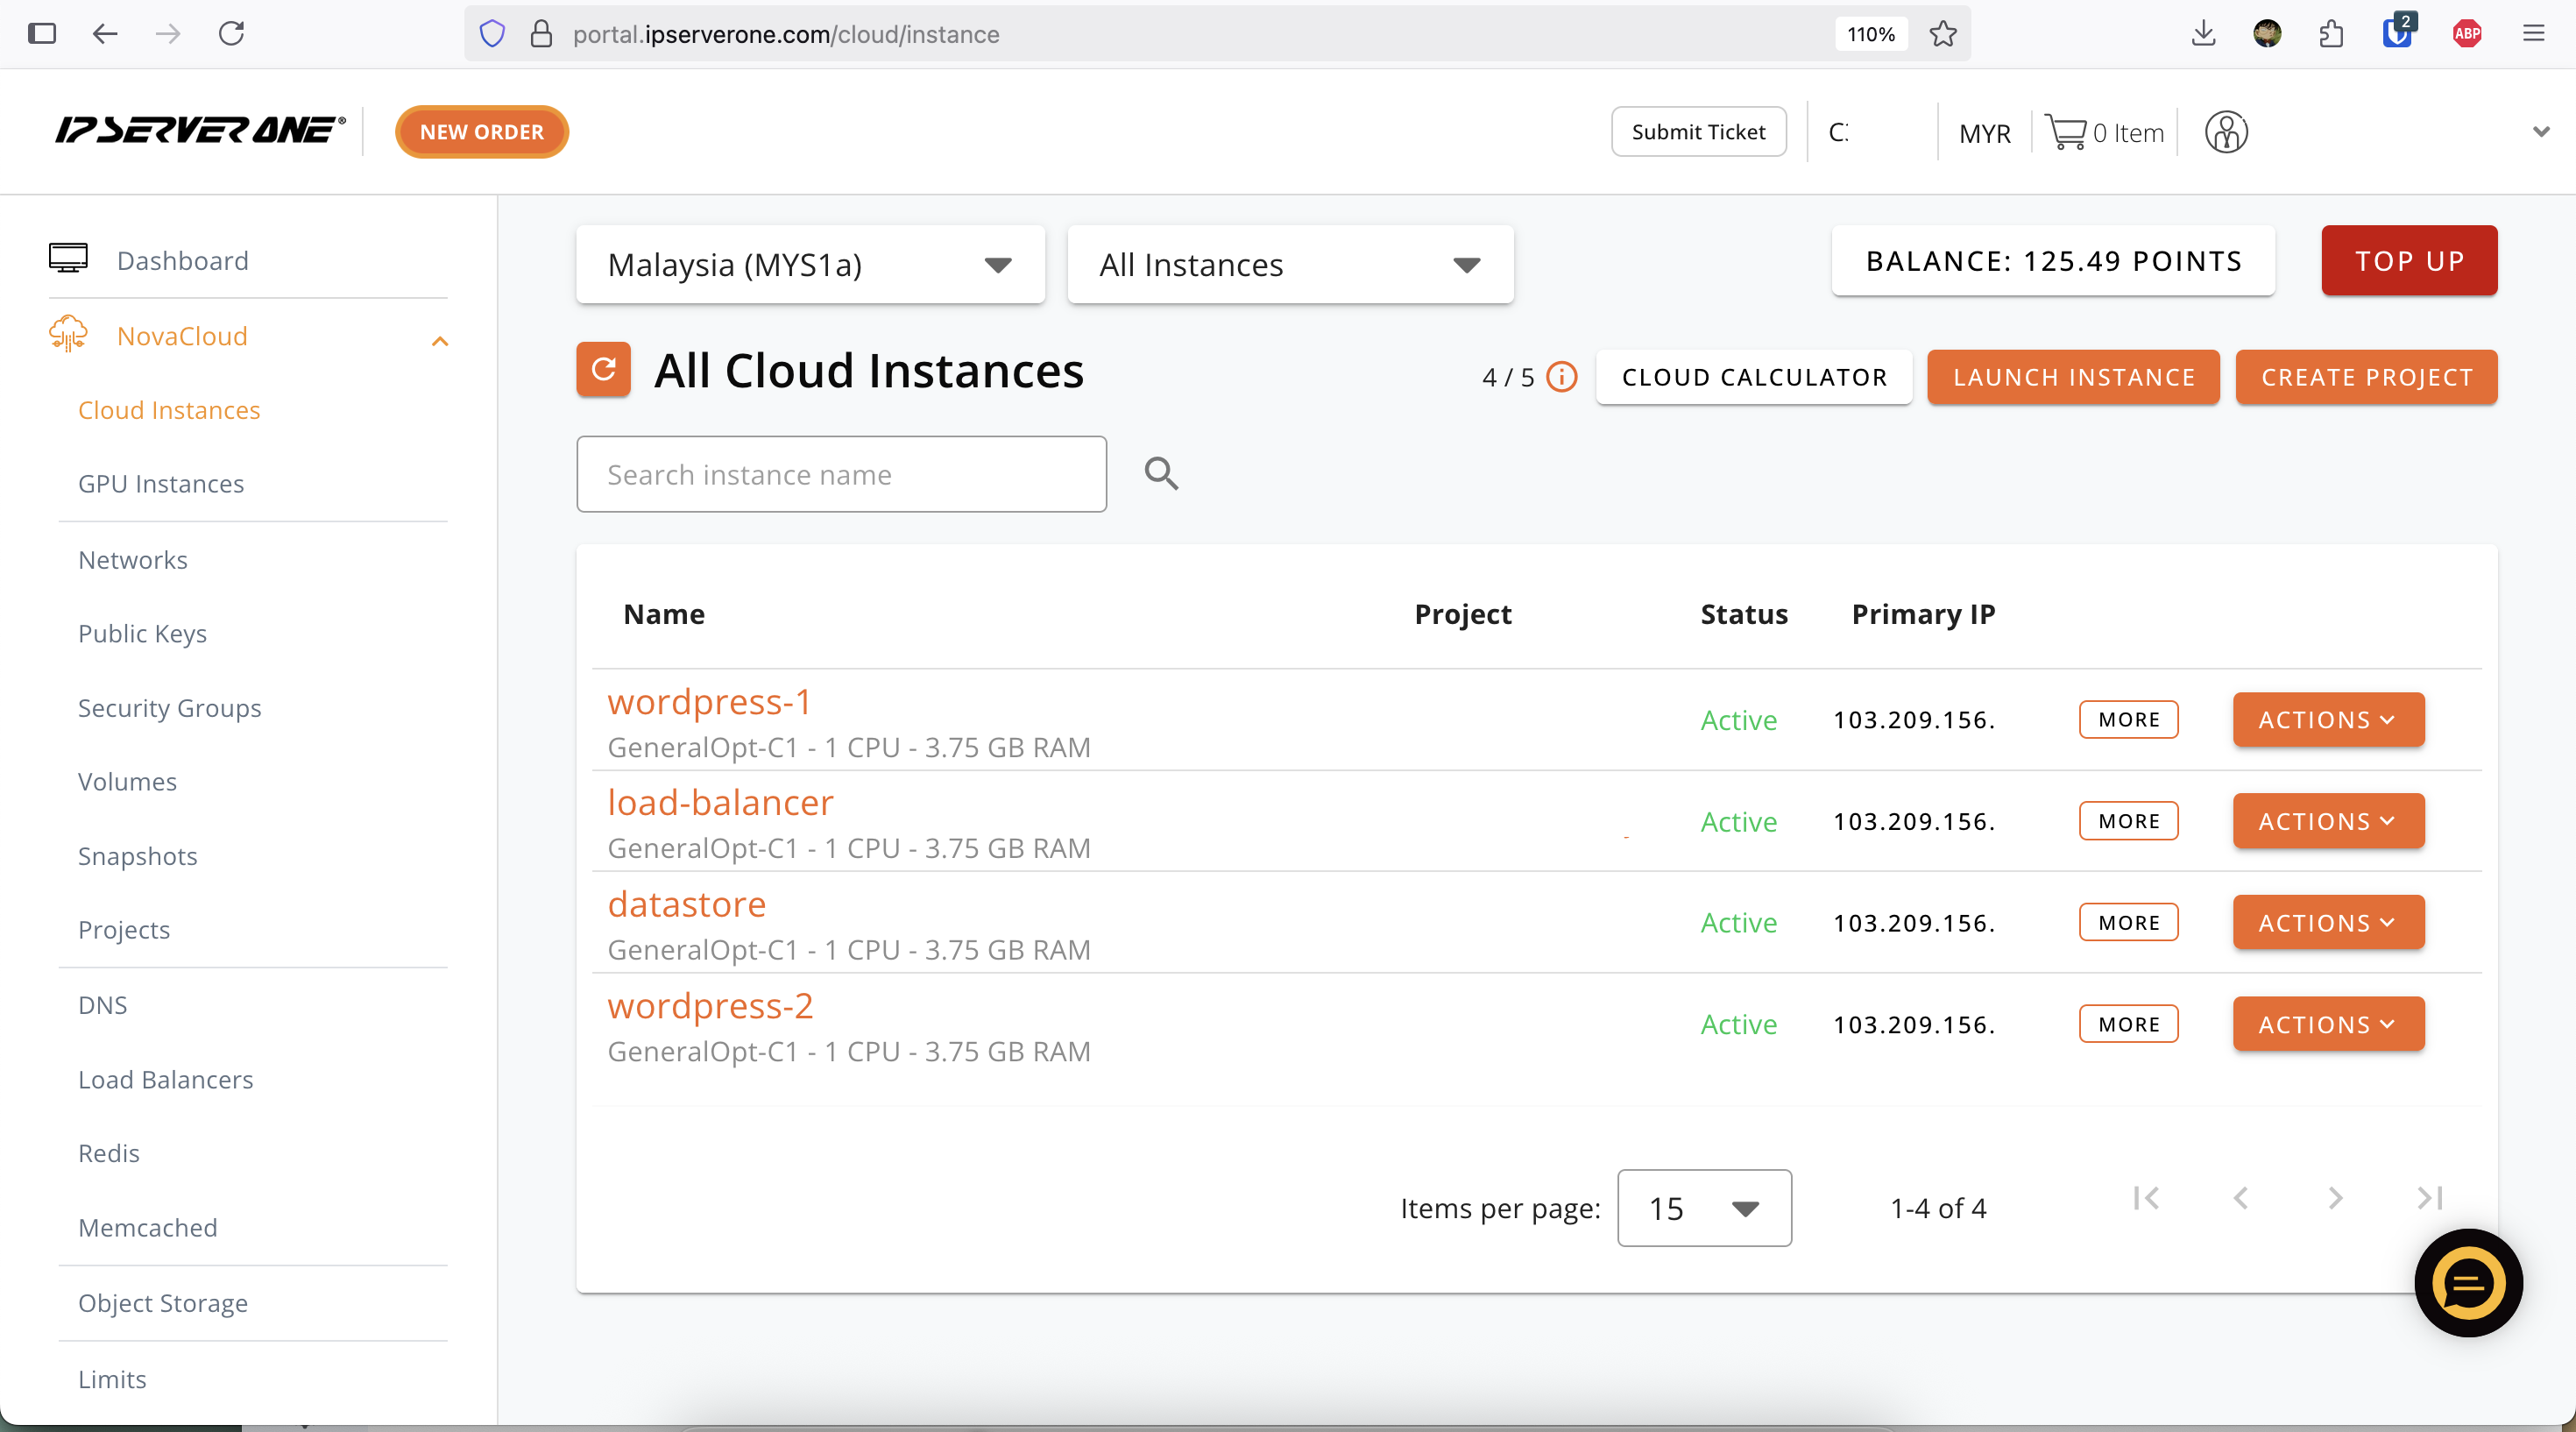The image size is (2576, 1432).
Task: Focus the Search instance name field
Action: [841, 474]
